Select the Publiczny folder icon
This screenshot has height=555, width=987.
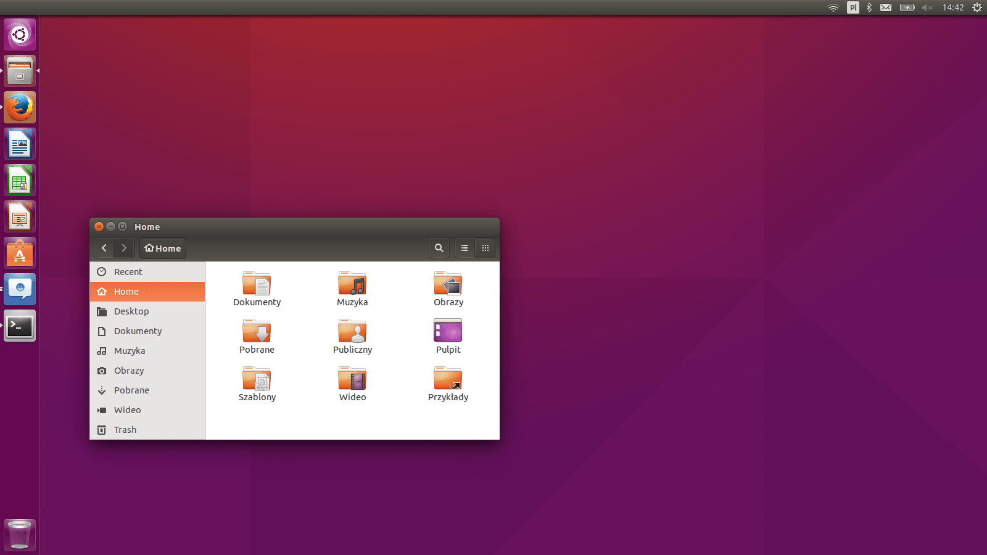[352, 331]
